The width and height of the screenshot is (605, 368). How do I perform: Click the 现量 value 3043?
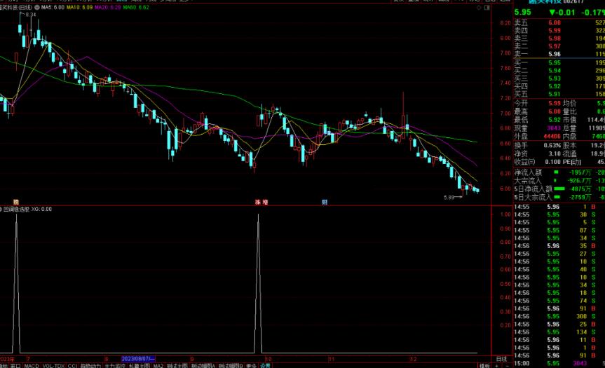(x=554, y=128)
